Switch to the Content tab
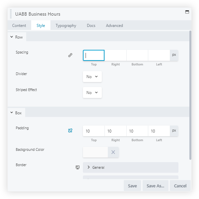Viewport: 199px width, 199px height. (x=19, y=26)
